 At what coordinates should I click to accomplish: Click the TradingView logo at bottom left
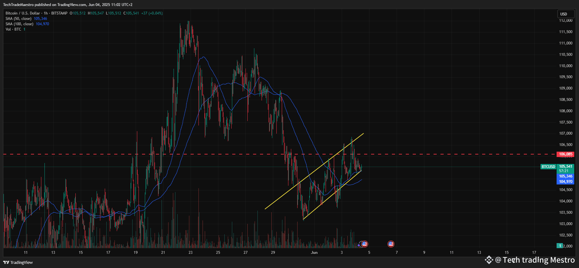(x=18, y=262)
